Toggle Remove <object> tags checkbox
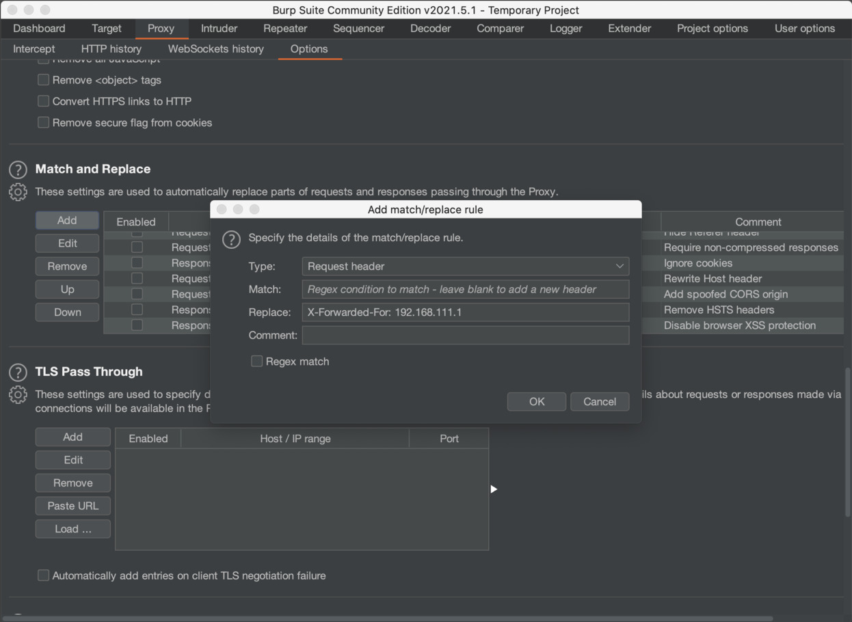 (x=43, y=80)
